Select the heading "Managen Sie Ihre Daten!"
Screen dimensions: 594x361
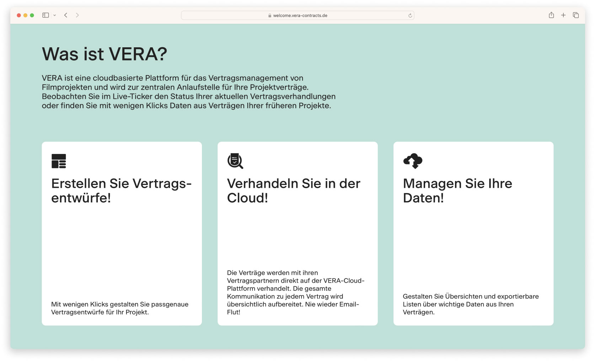click(x=457, y=191)
